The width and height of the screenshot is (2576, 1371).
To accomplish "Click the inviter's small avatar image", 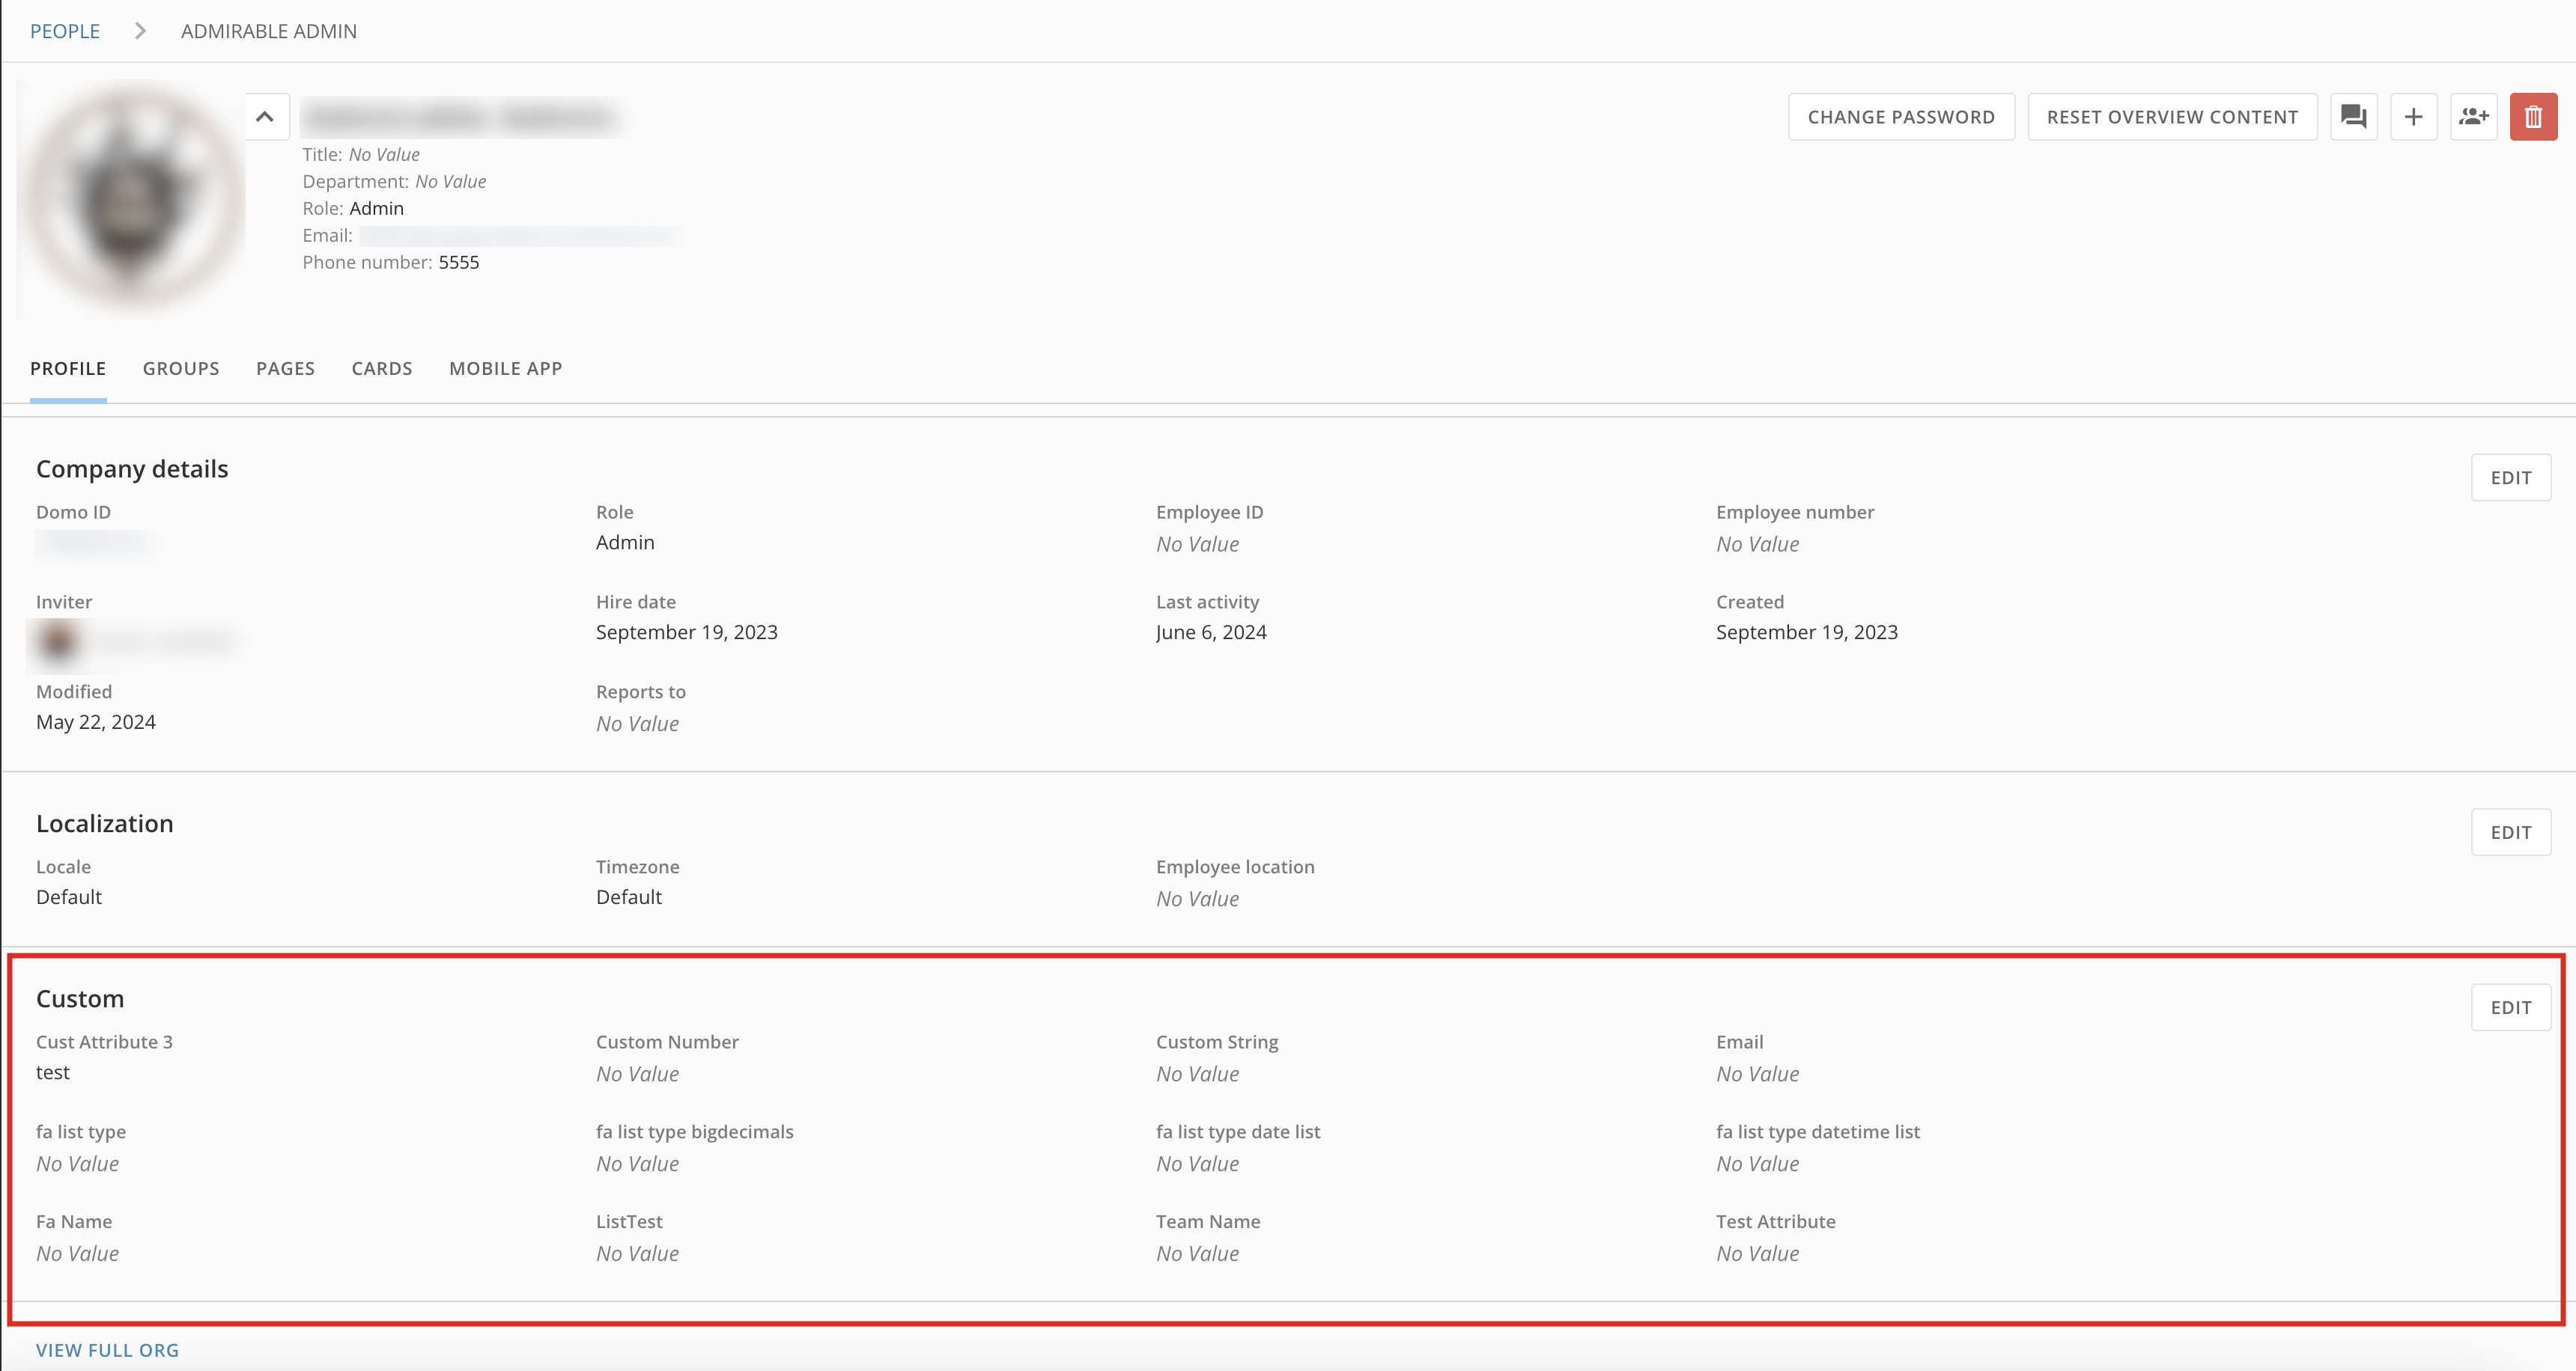I will pyautogui.click(x=57, y=641).
